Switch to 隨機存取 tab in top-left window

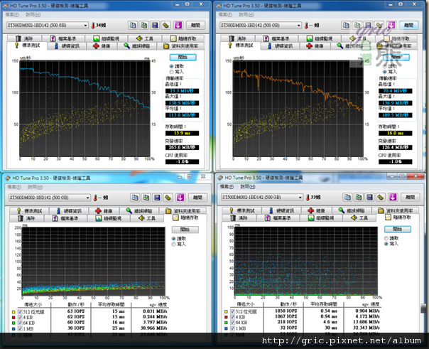pyautogui.click(x=183, y=38)
